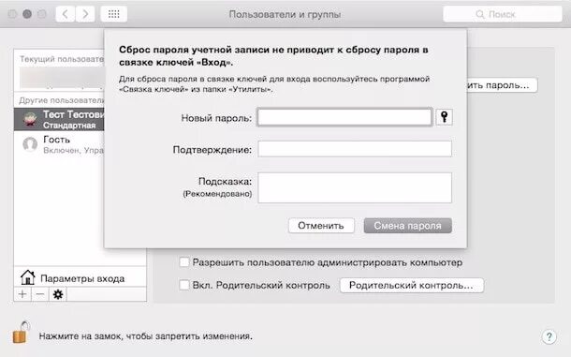Click the Тест Тестович user avatar
Viewport: 571px width, 357px height.
click(x=30, y=119)
